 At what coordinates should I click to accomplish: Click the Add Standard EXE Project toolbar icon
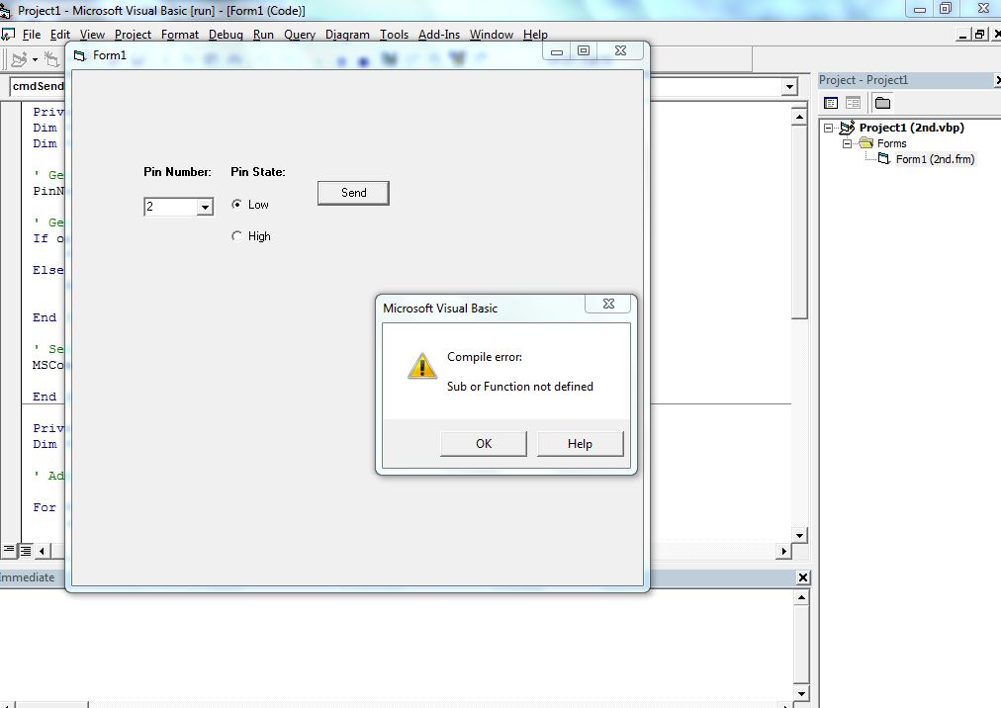(x=19, y=59)
